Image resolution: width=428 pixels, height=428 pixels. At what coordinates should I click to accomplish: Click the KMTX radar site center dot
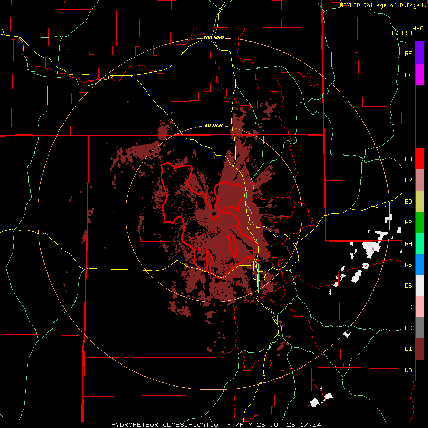pos(214,214)
